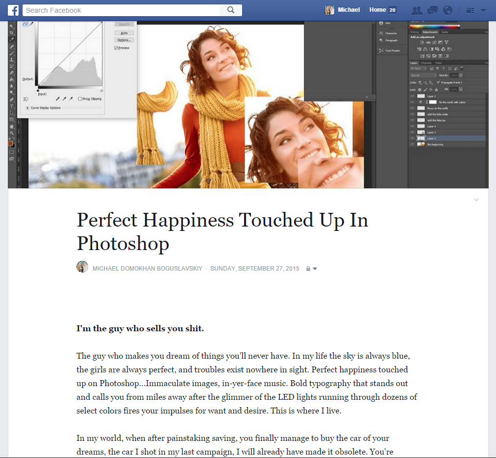
Task: Open the Notifications globe icon
Action: (447, 10)
